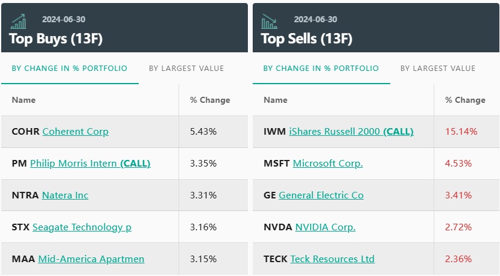The height and width of the screenshot is (276, 500).
Task: Open iShares Russell 2000 (CALL) link
Action: (351, 132)
